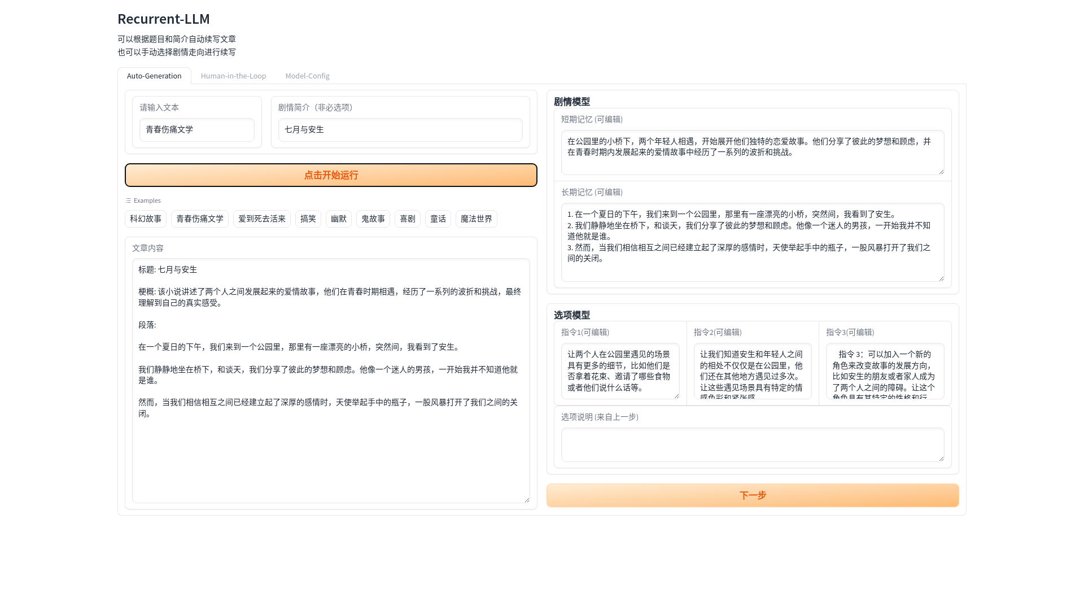Image resolution: width=1084 pixels, height=610 pixels.
Task: Focus the 剧情简介 input field
Action: coord(400,130)
